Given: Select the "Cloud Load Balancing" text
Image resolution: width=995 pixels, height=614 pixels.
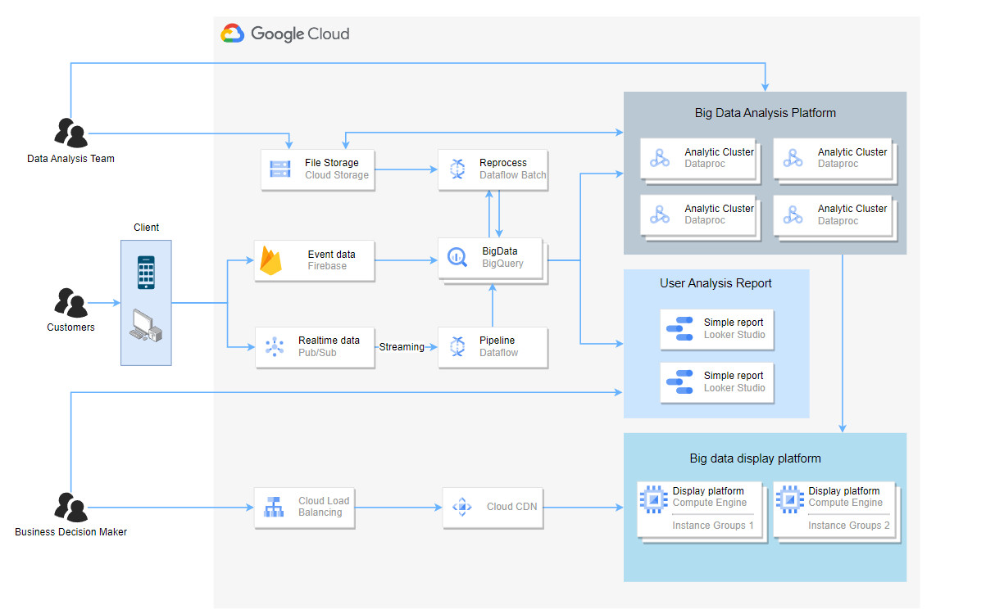Looking at the screenshot, I should (x=324, y=507).
